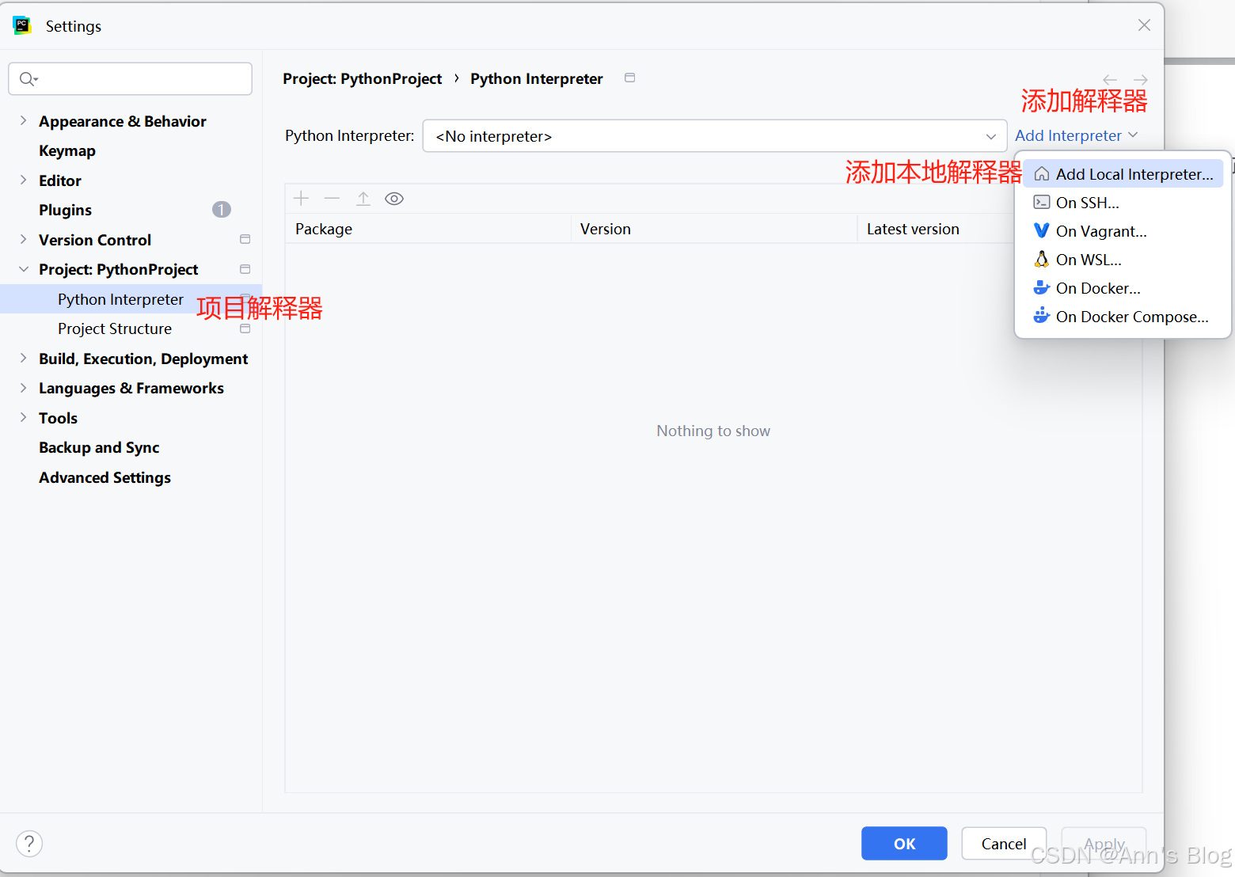Click project-level icon beside Project: PythonProject

point(245,269)
